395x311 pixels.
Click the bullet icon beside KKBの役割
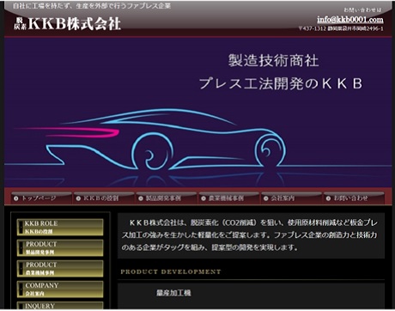tap(78, 198)
